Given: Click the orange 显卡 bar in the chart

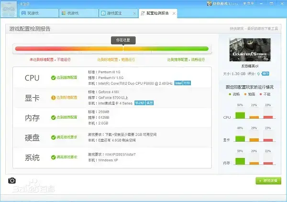Looking at the screenshot, I should click(254, 140).
